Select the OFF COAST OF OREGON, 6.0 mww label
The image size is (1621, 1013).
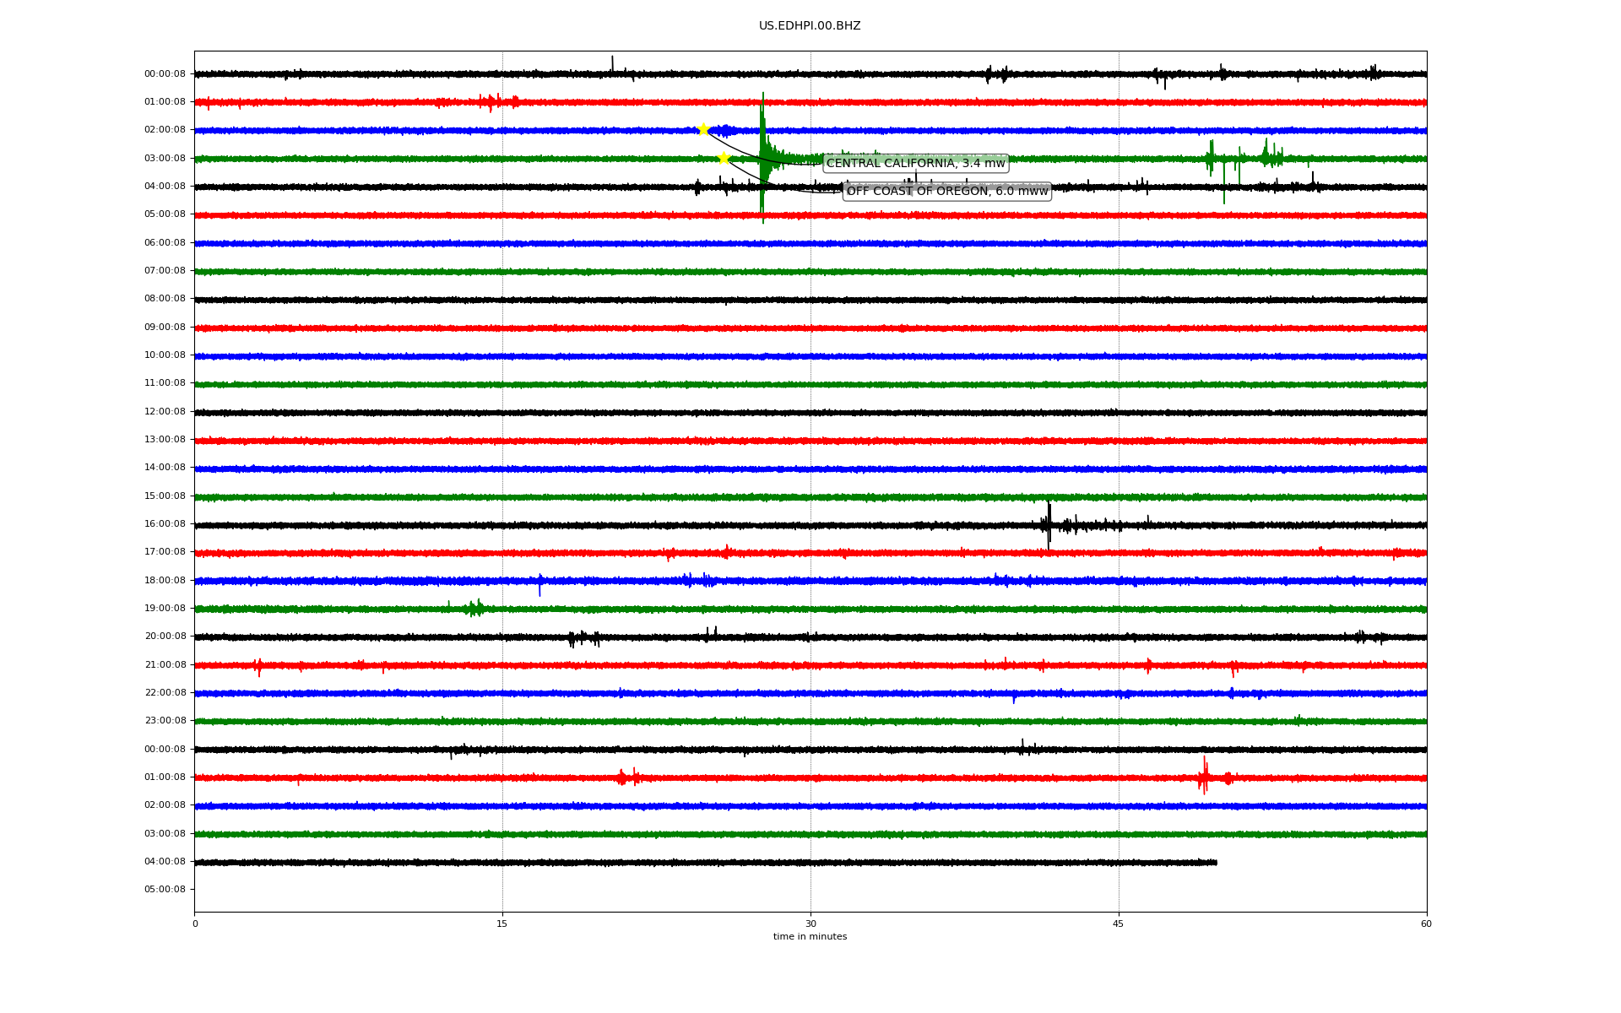coord(946,192)
